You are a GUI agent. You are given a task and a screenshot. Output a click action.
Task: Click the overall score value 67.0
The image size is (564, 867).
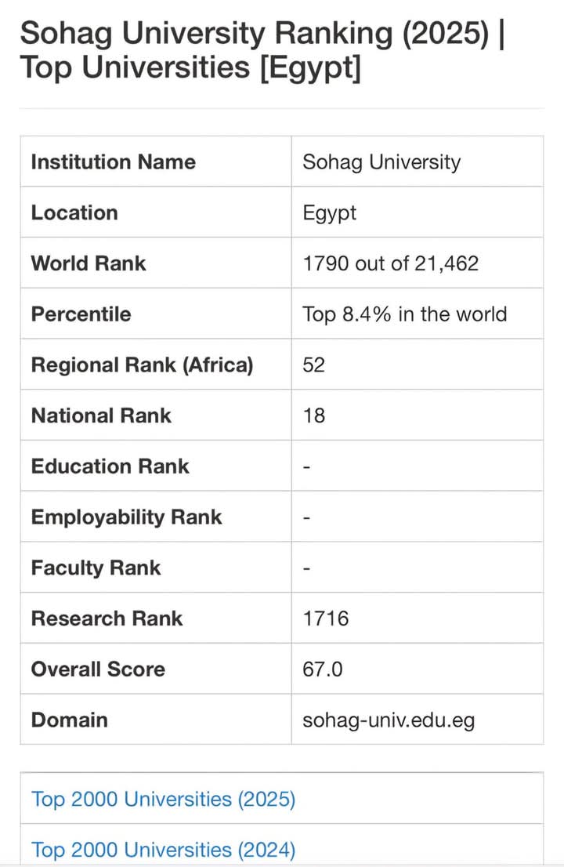[x=322, y=669]
